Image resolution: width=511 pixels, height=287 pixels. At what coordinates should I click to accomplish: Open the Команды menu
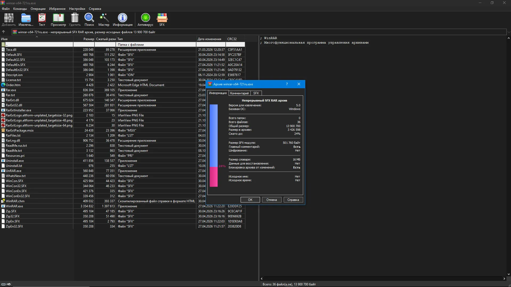(20, 9)
